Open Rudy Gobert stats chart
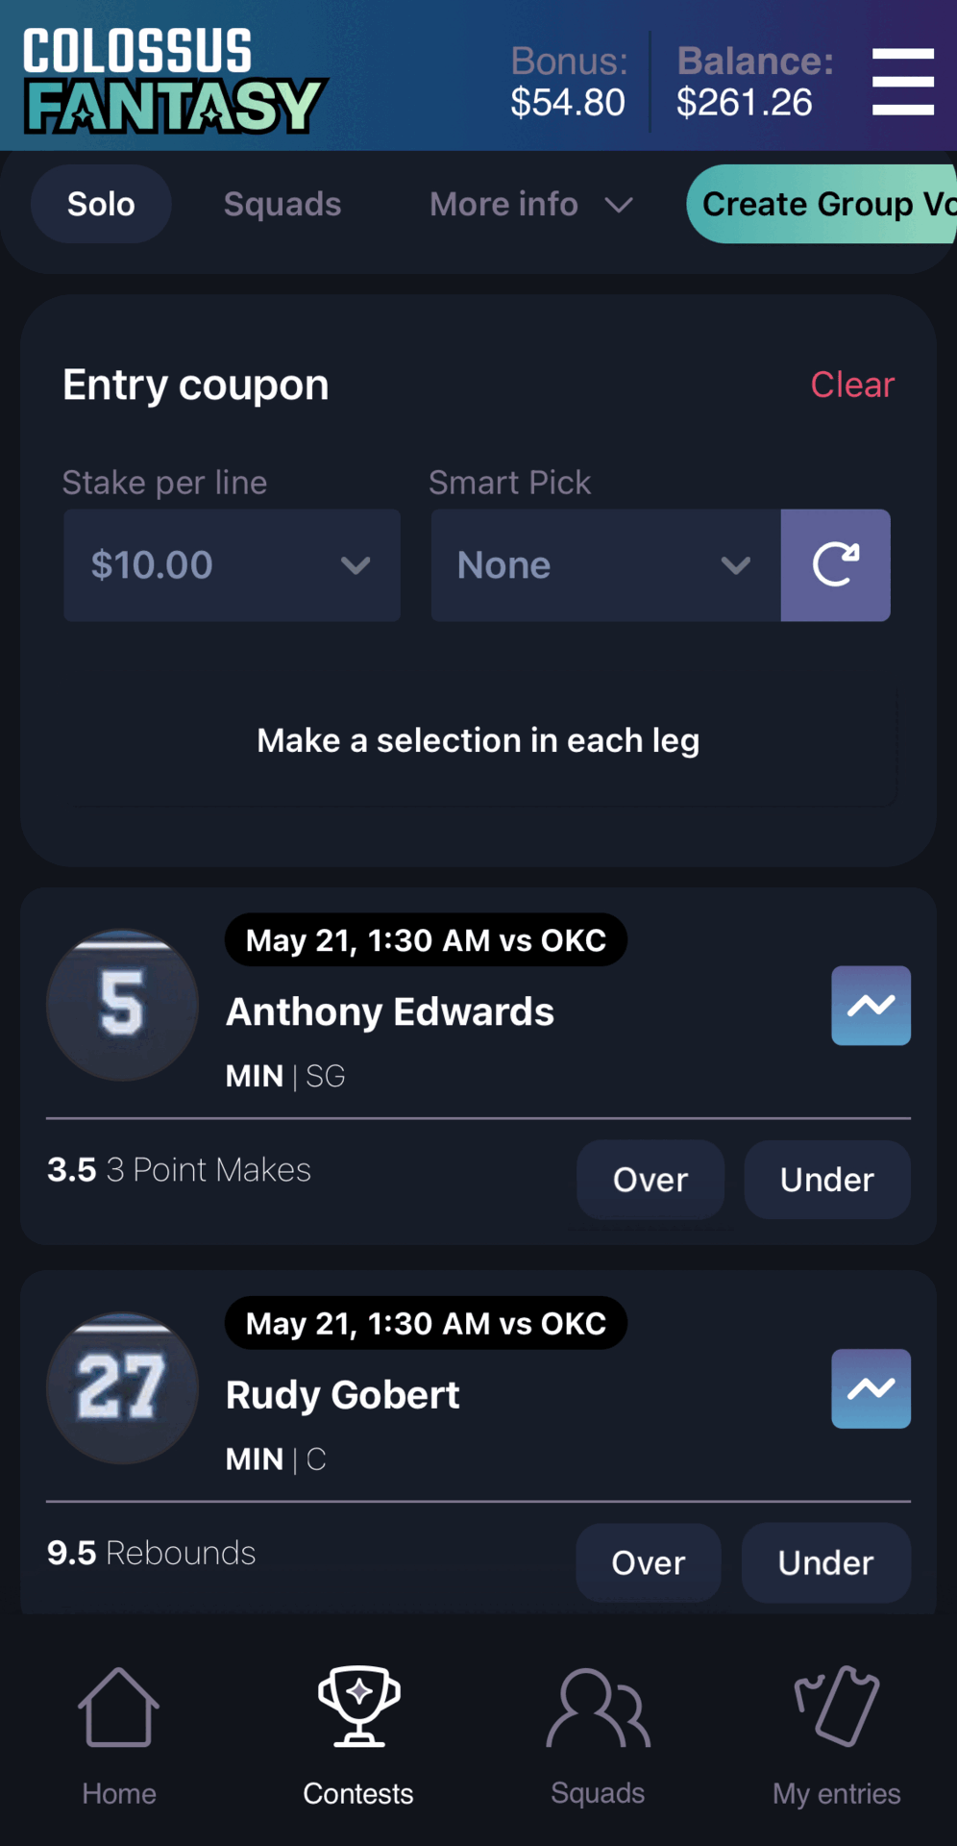957x1846 pixels. click(871, 1388)
